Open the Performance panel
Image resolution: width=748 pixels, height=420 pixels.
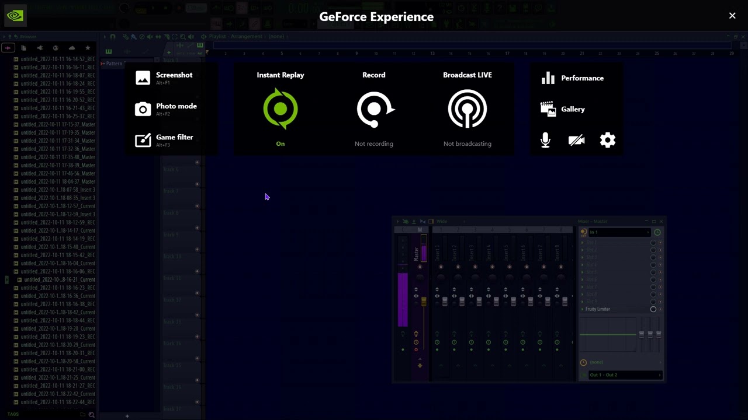coord(573,78)
